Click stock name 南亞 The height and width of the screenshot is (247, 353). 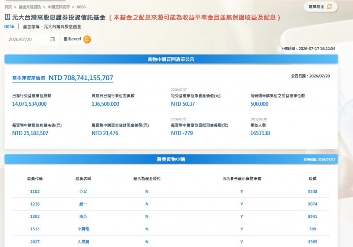tap(83, 217)
